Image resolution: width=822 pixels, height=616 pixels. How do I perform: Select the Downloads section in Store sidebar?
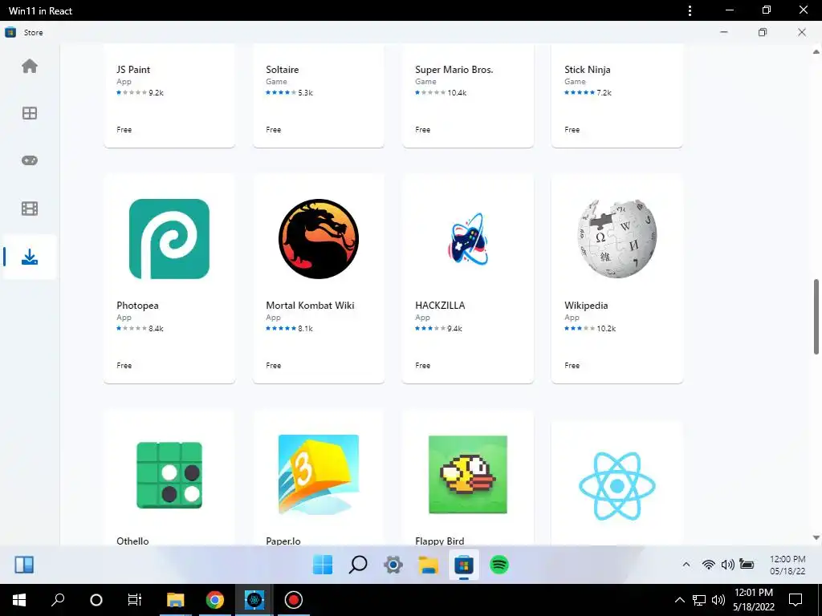[30, 257]
